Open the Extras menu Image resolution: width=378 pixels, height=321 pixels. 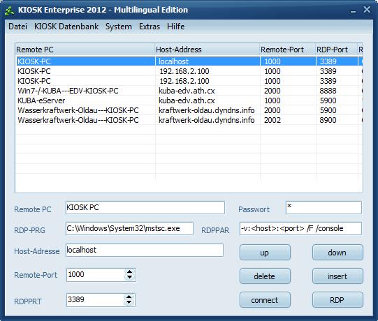pos(150,27)
